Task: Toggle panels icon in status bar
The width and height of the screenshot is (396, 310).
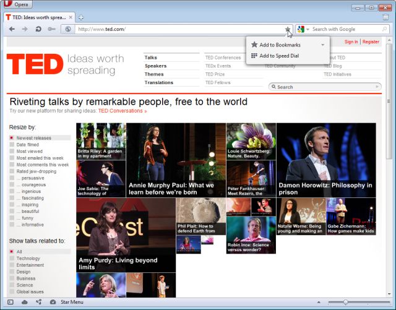Action: [10, 302]
